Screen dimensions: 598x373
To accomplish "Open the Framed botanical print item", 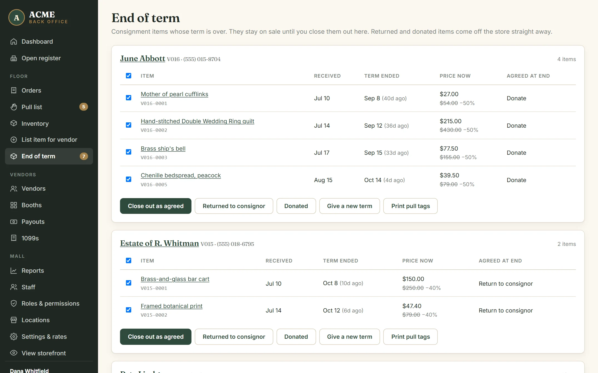I will click(x=172, y=306).
